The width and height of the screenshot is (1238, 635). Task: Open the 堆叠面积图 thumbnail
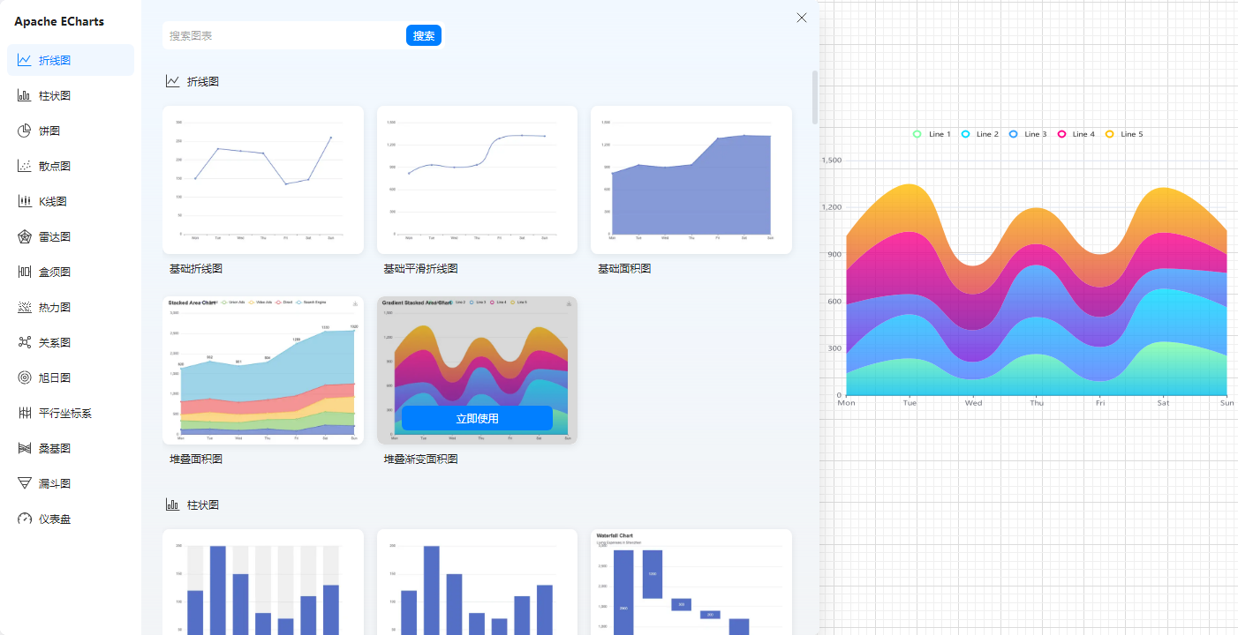(263, 370)
